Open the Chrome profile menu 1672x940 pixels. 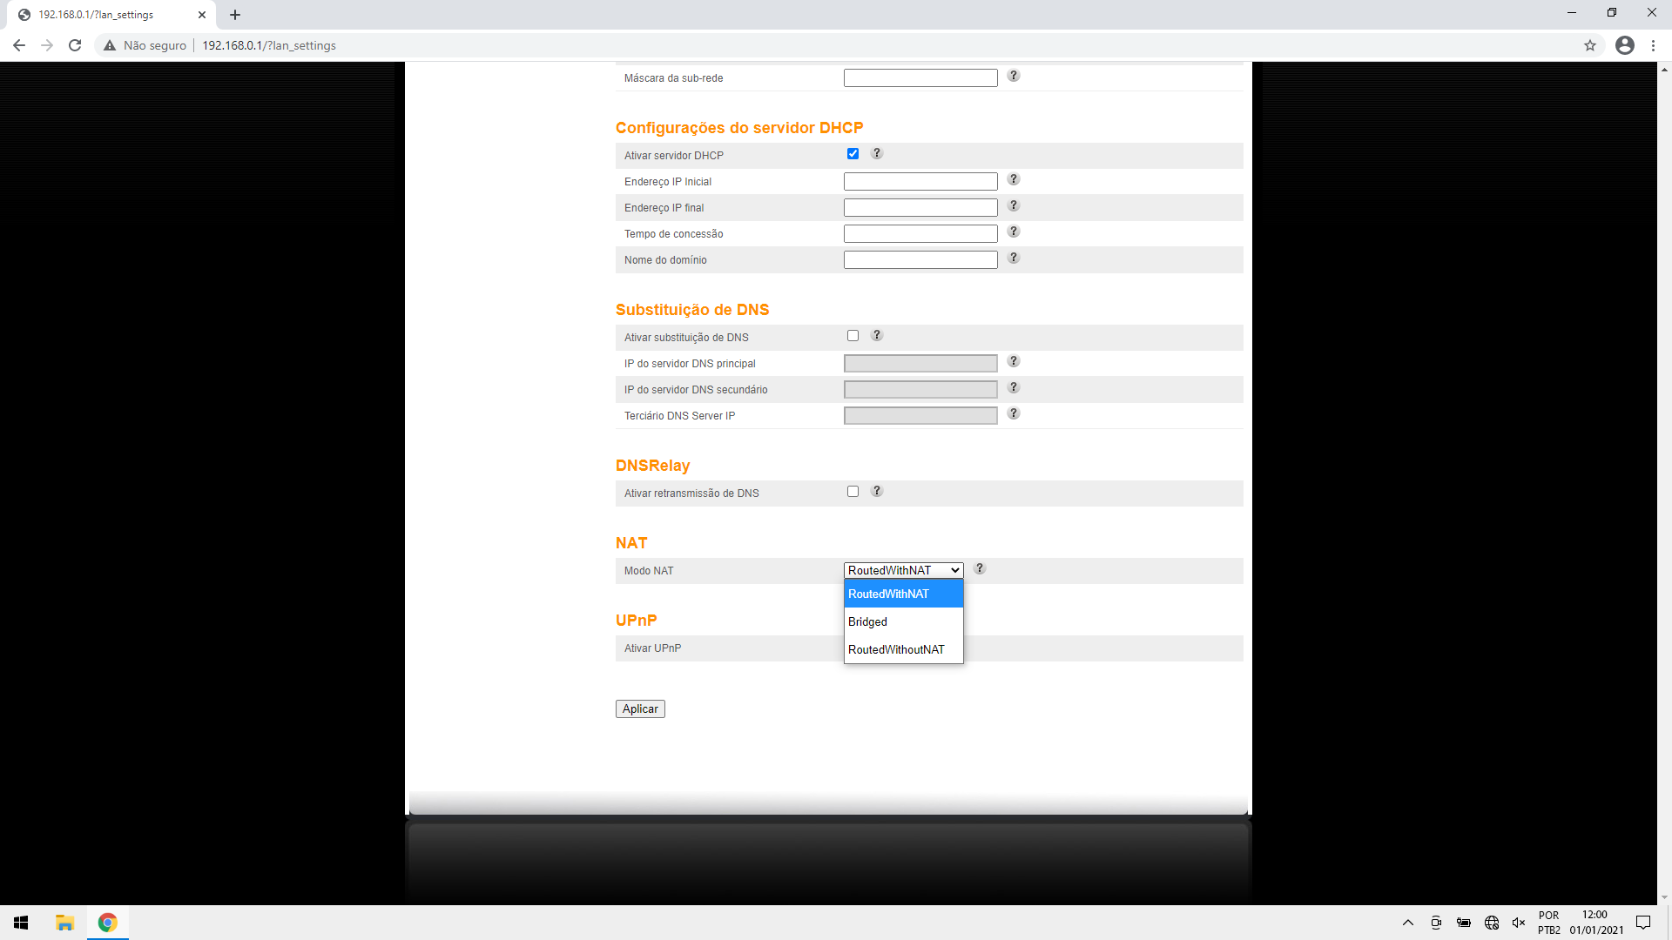click(x=1625, y=45)
